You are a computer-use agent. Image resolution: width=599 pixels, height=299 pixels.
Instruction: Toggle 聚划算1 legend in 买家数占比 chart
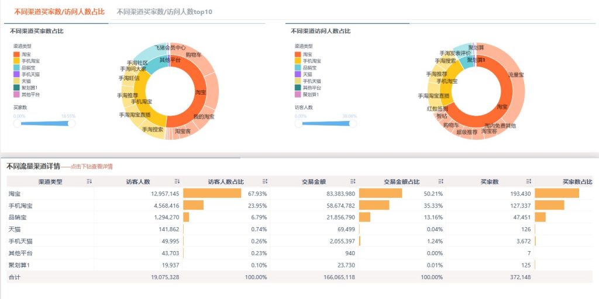(x=25, y=88)
